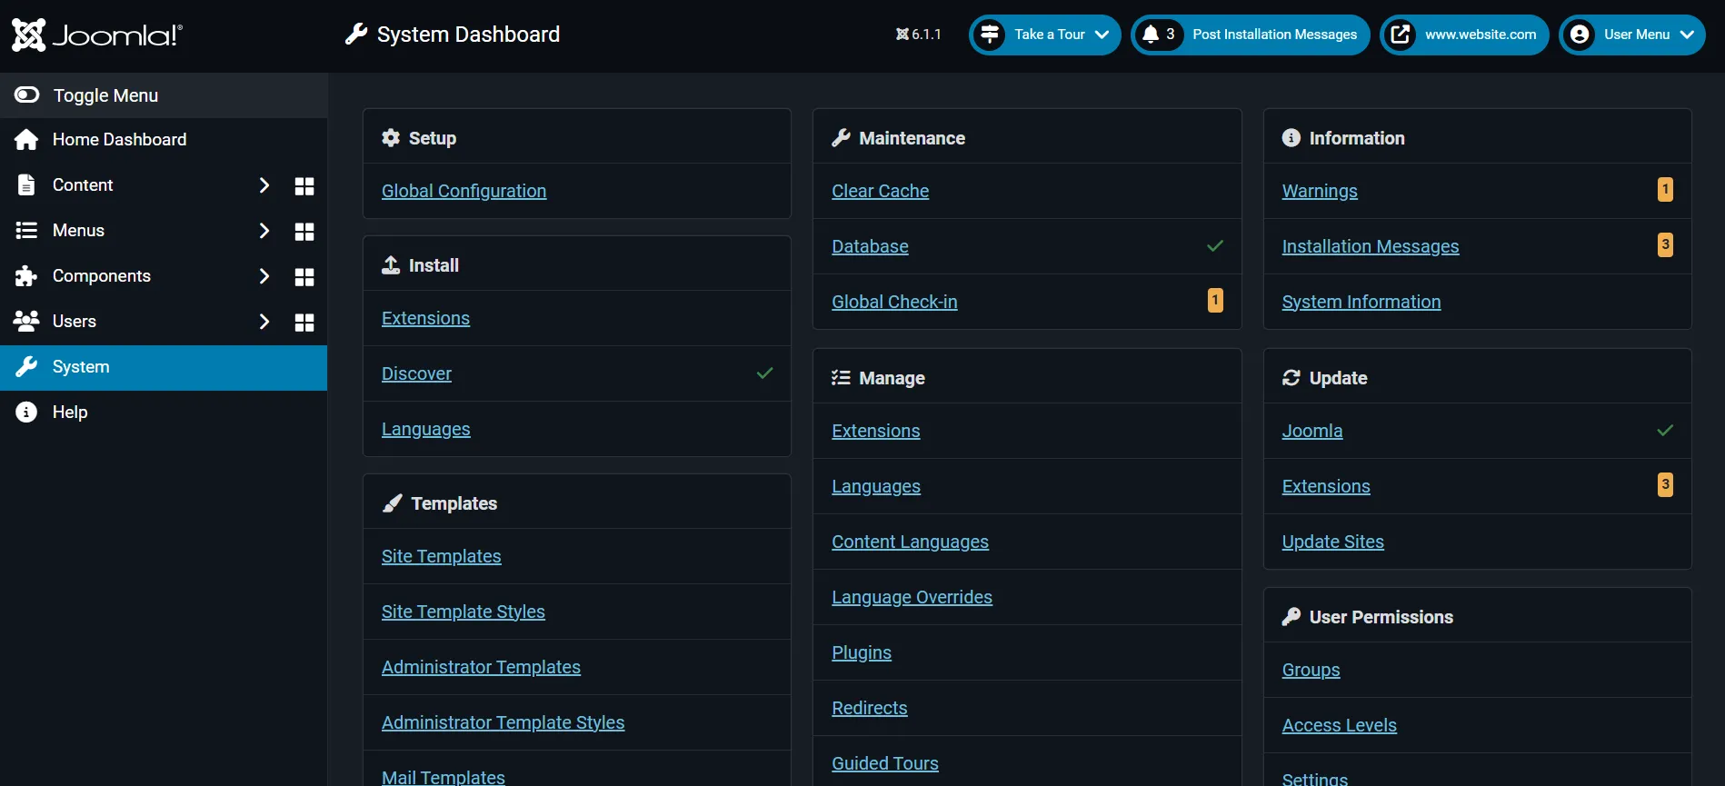Click the Joomla update status checkmark

pos(1665,431)
